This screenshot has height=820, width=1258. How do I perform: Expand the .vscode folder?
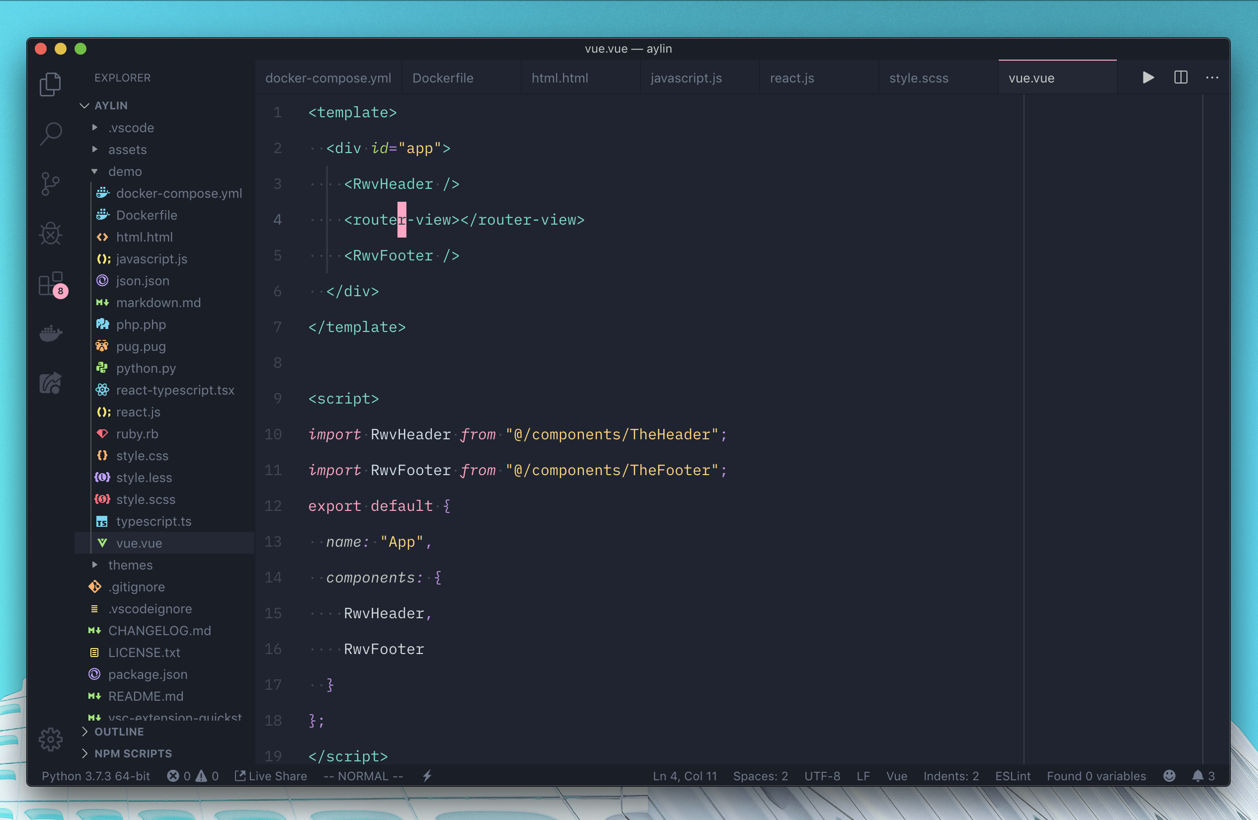coord(131,127)
